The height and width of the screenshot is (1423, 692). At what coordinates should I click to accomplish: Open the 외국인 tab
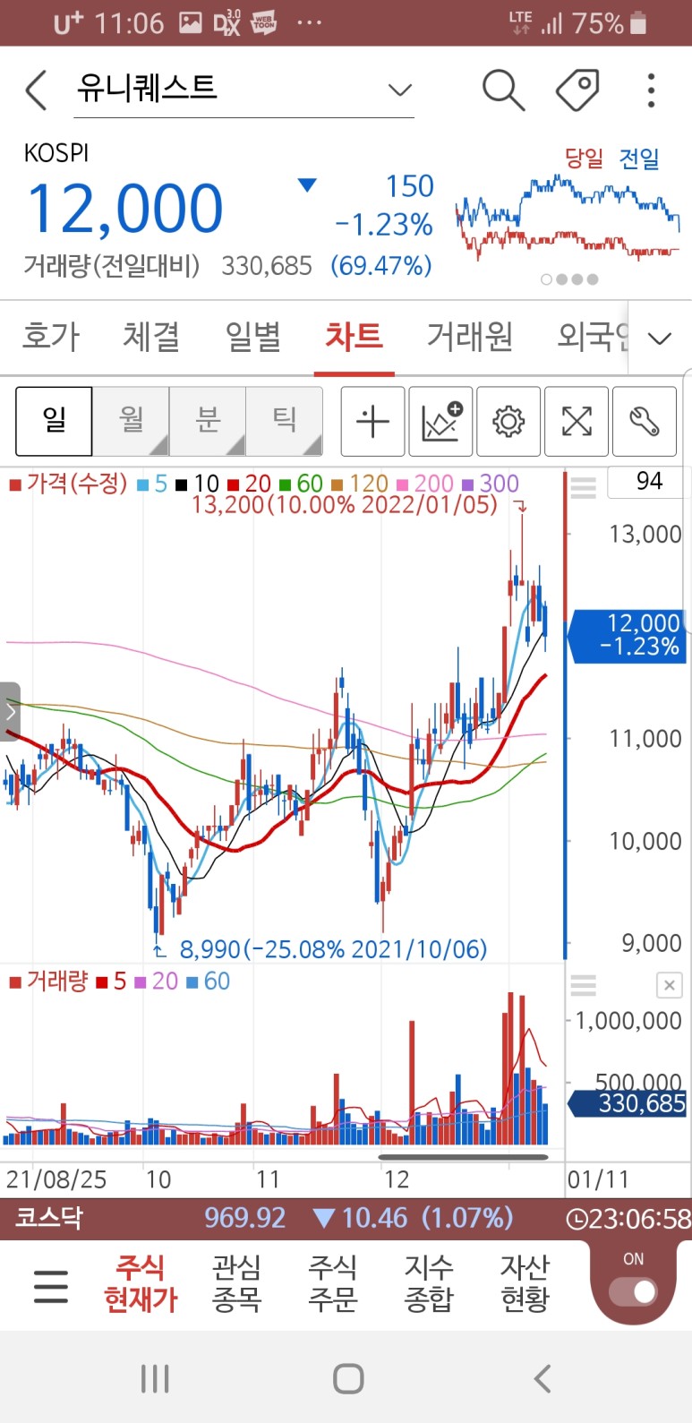[x=593, y=337]
